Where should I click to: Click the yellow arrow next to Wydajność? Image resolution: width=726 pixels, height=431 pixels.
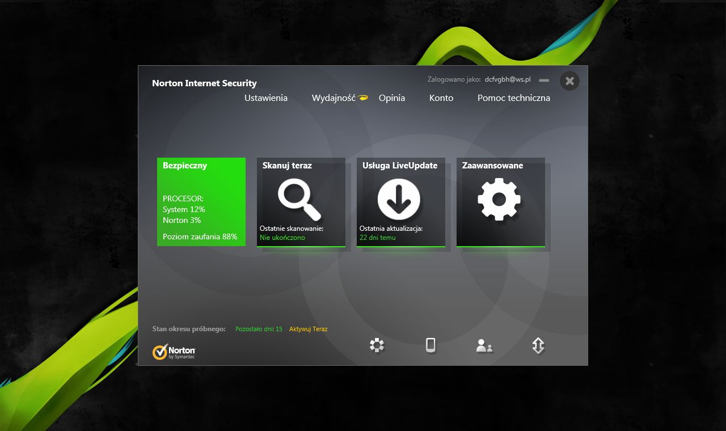[x=363, y=98]
